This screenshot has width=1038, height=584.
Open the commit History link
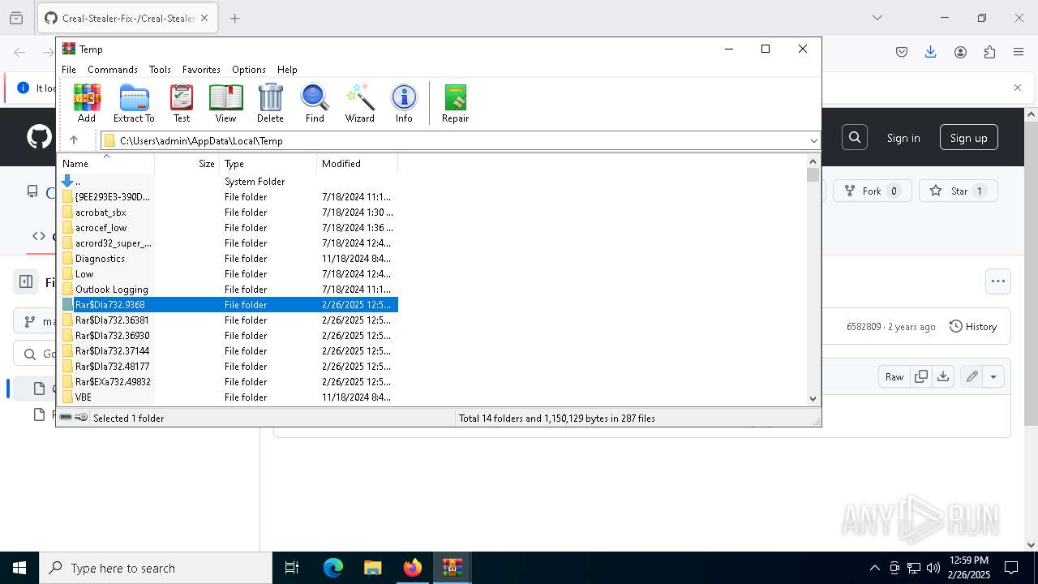click(x=973, y=326)
